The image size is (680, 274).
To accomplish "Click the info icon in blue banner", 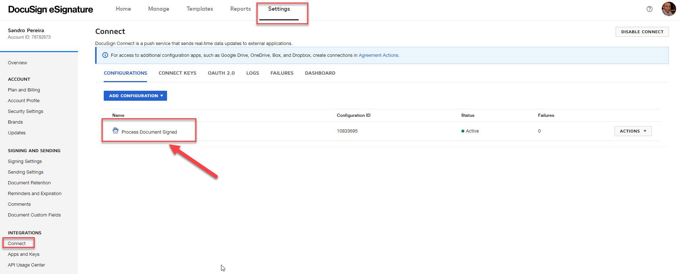I will 105,55.
